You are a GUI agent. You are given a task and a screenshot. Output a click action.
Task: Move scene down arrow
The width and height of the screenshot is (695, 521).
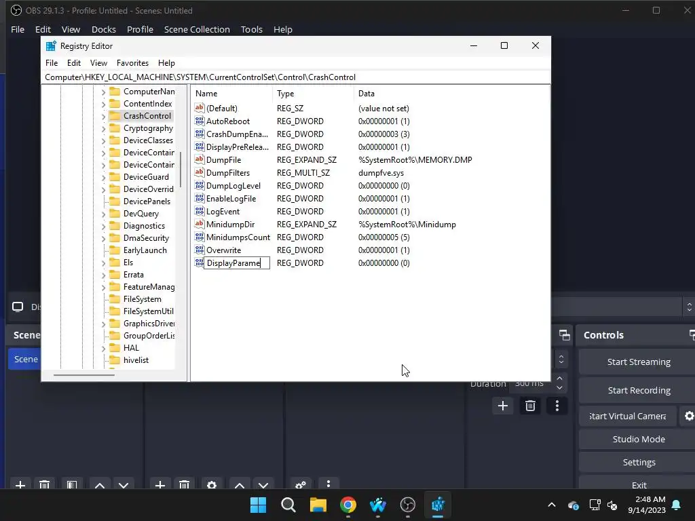coord(124,484)
